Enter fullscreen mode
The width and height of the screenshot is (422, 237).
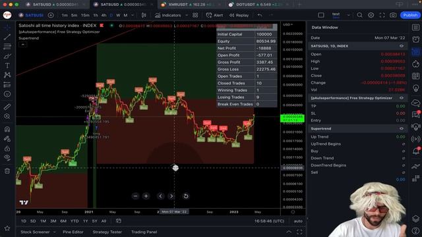coord(382,15)
